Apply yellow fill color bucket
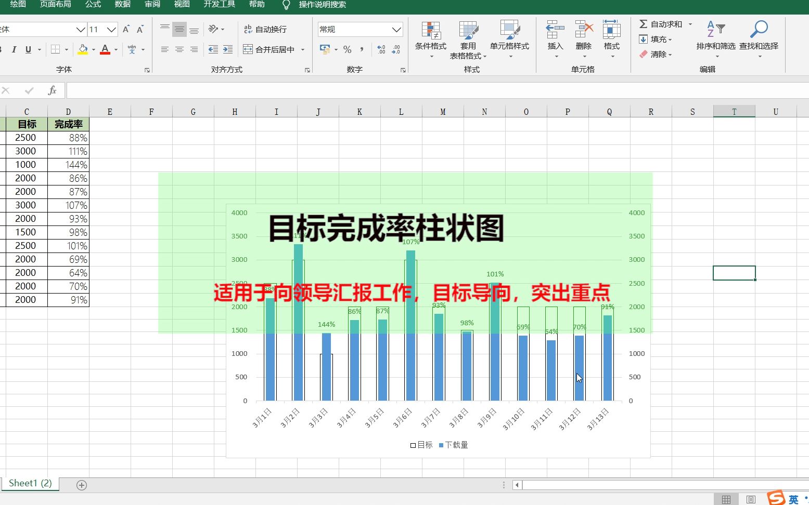809x505 pixels. pyautogui.click(x=83, y=49)
